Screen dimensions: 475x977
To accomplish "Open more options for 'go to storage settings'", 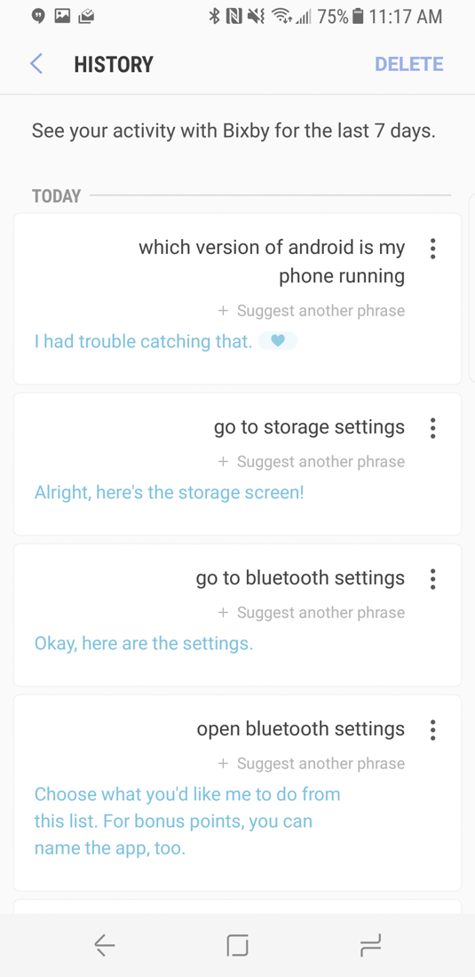I will [x=432, y=428].
